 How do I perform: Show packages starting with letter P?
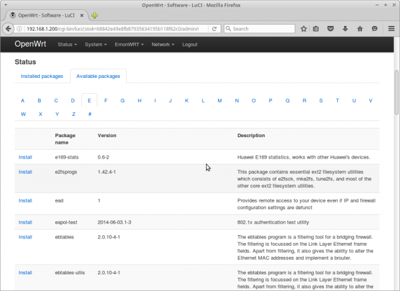pos(271,101)
